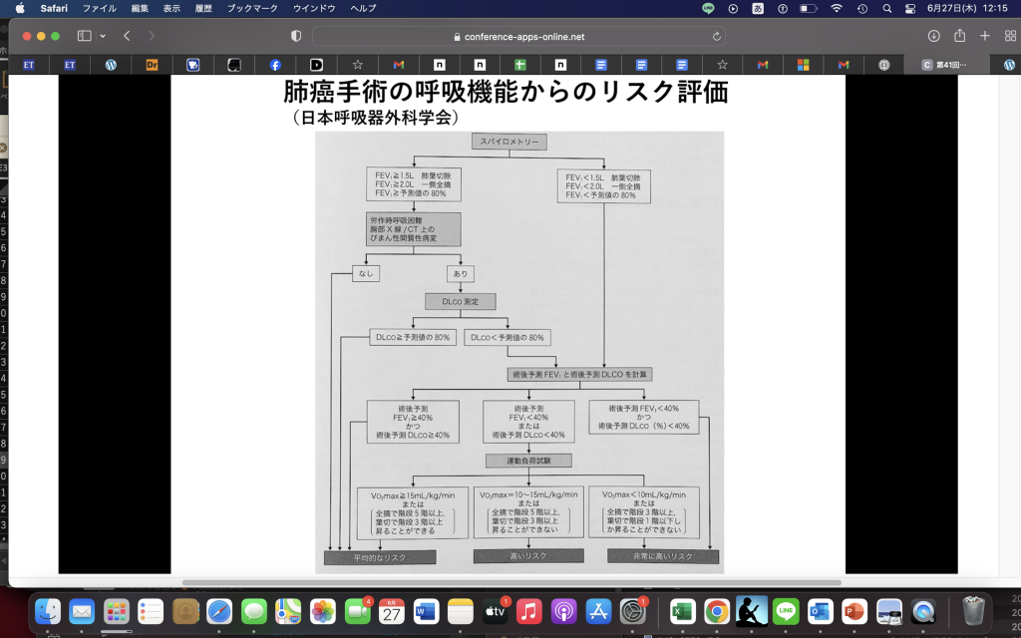Click the Safari sidebar toggle icon
Image resolution: width=1021 pixels, height=638 pixels.
(x=84, y=36)
